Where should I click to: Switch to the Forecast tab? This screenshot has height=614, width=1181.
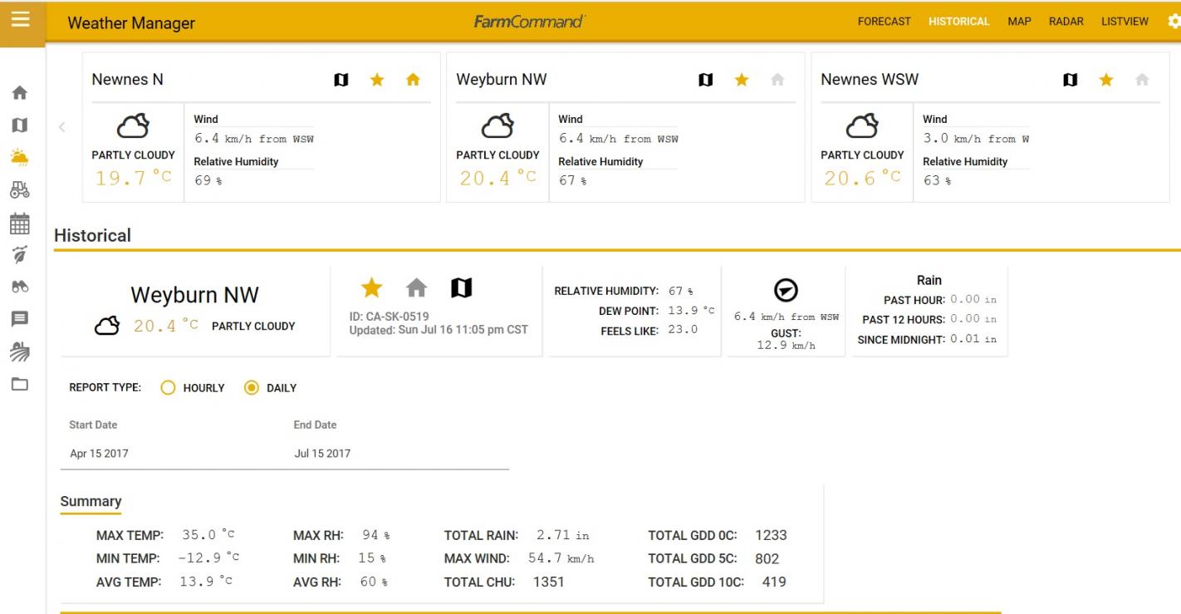click(x=884, y=22)
